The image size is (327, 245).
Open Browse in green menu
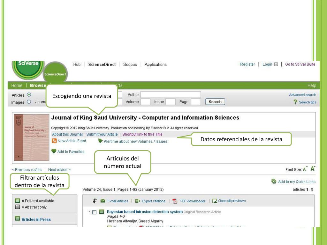click(x=38, y=85)
